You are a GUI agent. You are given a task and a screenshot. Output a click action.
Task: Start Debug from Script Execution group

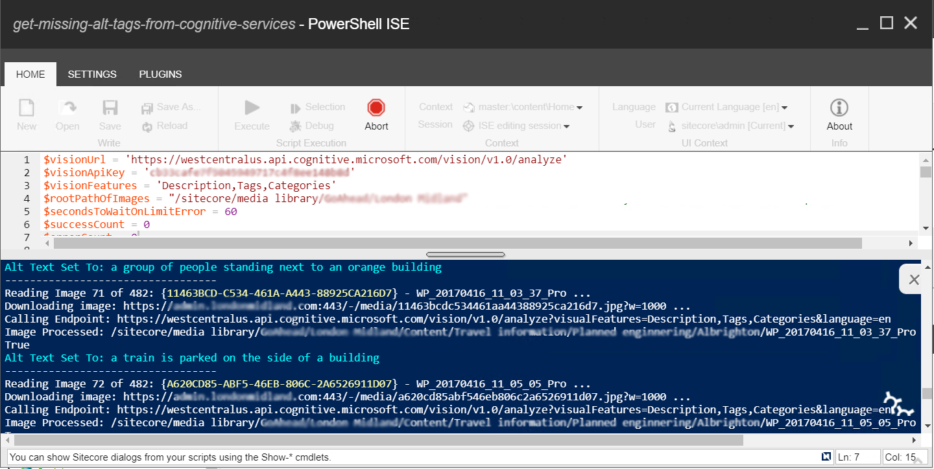click(311, 126)
